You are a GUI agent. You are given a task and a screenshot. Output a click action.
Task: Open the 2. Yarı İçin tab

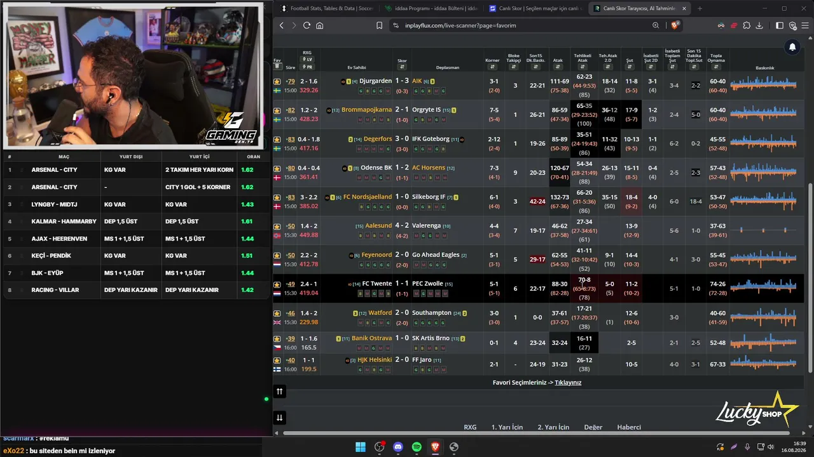[x=553, y=427]
